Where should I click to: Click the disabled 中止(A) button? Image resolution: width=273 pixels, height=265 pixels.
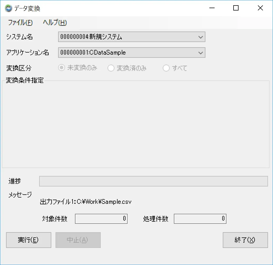(x=78, y=240)
